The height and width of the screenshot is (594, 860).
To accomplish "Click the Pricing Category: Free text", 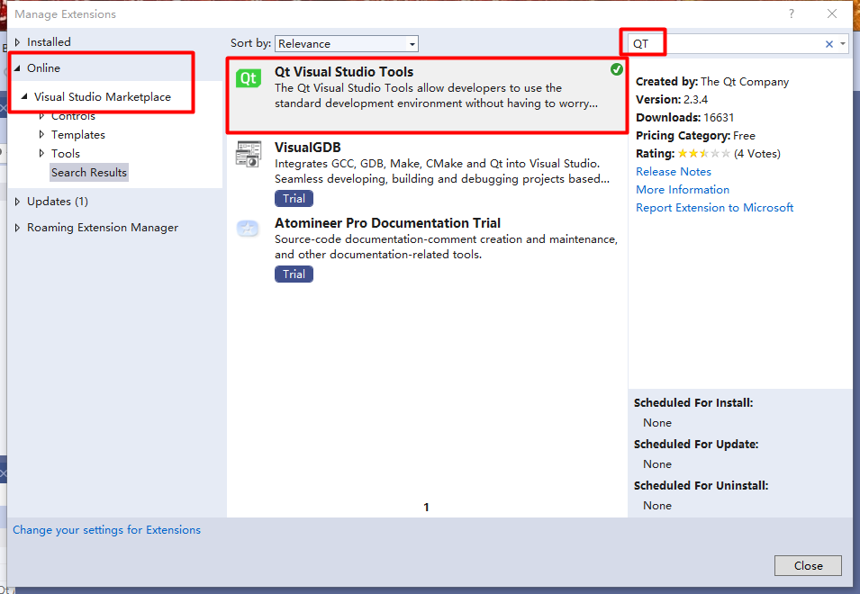I will (x=695, y=136).
